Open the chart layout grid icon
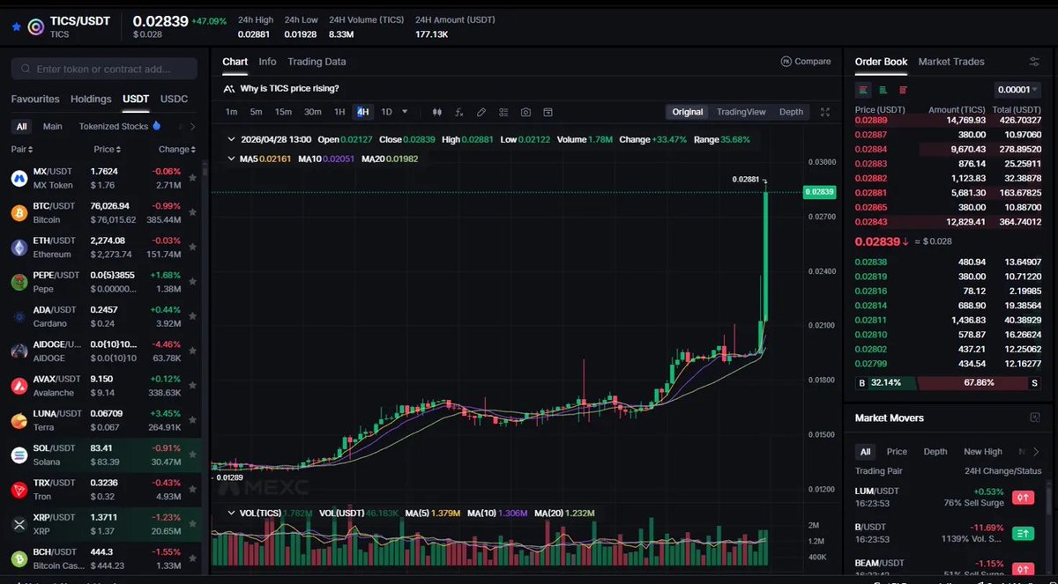The image size is (1058, 584). coord(503,112)
